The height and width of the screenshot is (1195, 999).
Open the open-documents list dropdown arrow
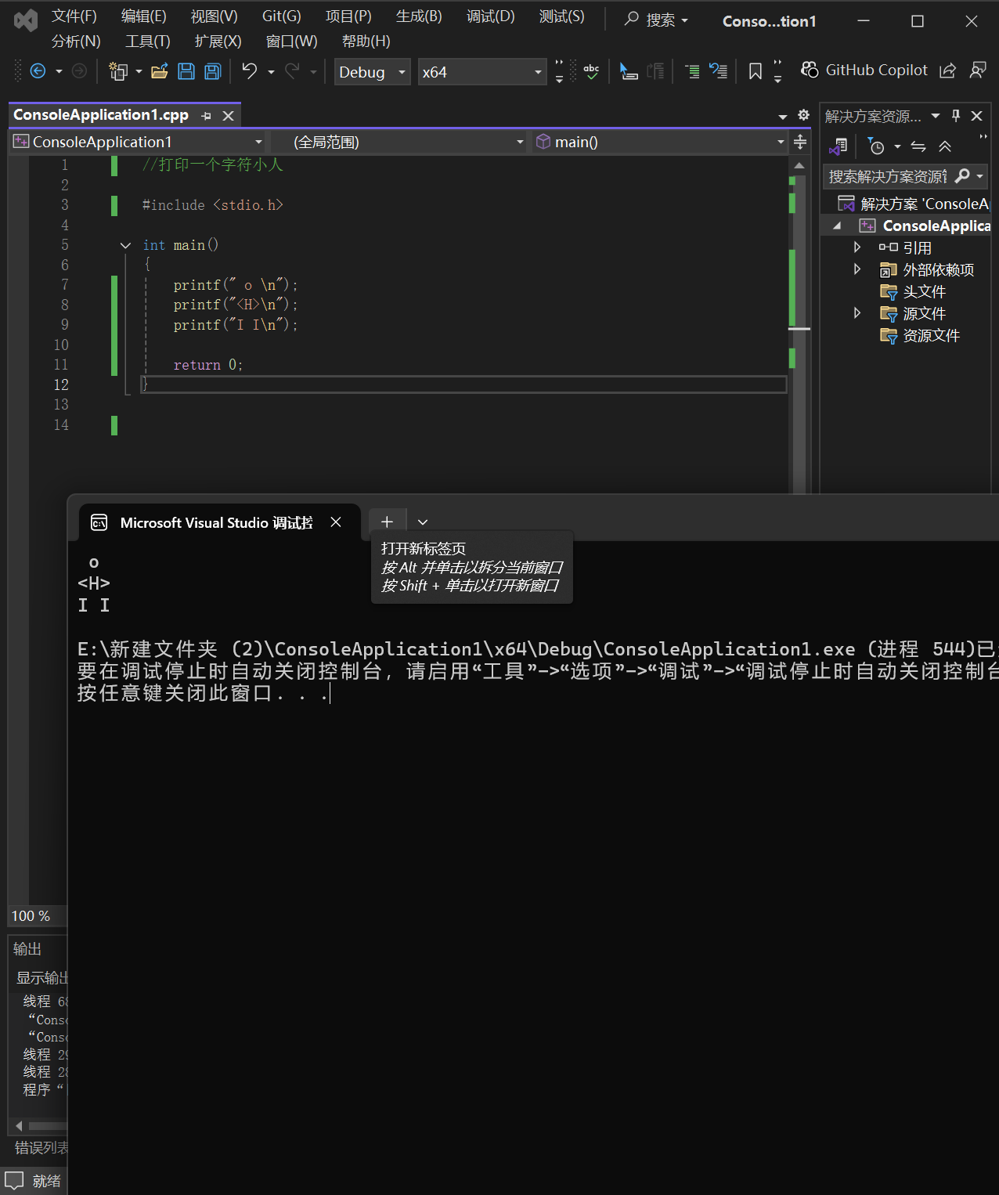point(783,117)
